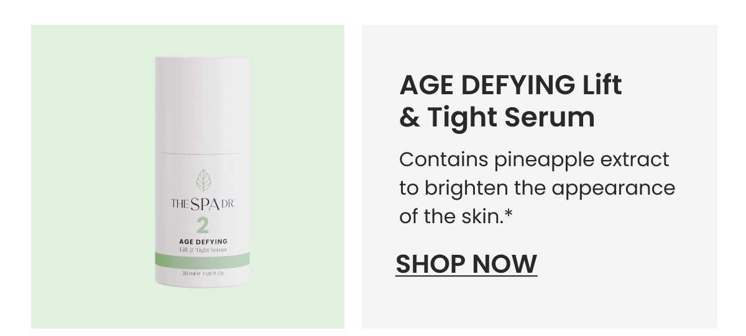Viewport: 746px width, 336px height.
Task: Click the small Lift & Tight Serum bottle text
Action: pos(203,249)
